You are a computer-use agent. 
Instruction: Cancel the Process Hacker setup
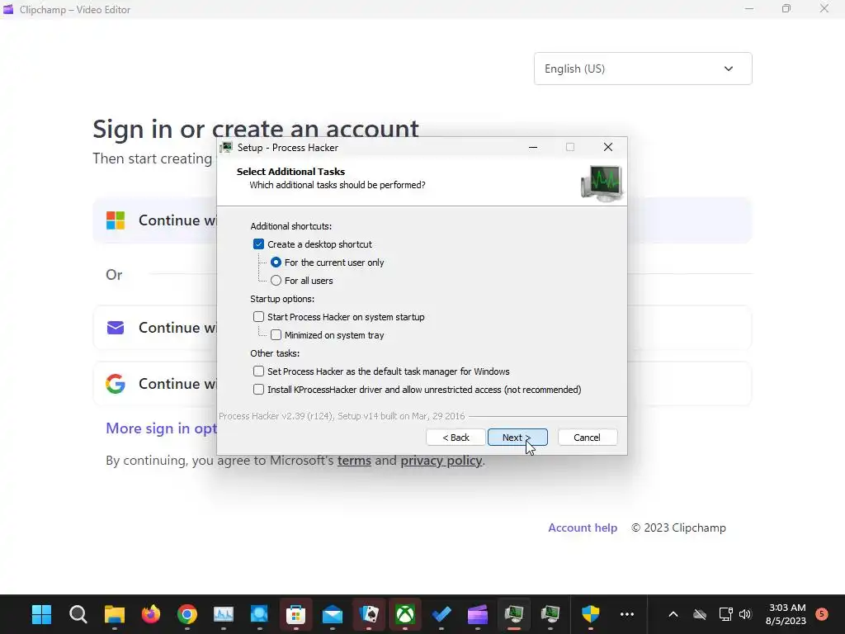pyautogui.click(x=588, y=438)
